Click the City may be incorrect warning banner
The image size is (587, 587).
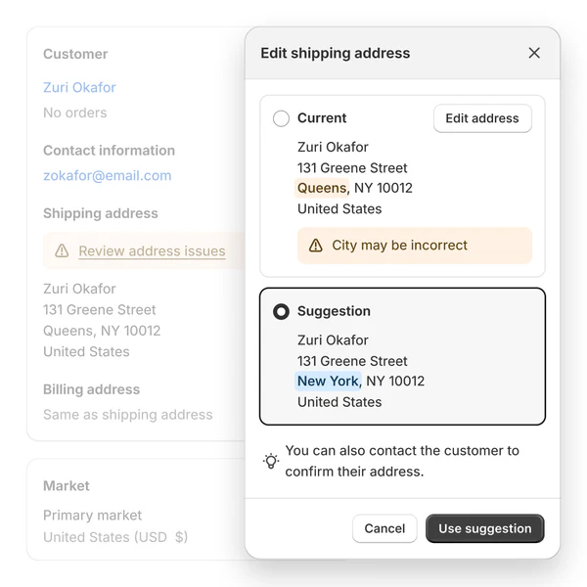click(415, 246)
